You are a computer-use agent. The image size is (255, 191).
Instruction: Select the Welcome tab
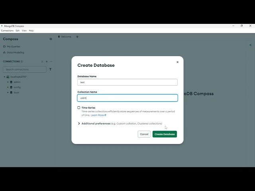(65, 37)
